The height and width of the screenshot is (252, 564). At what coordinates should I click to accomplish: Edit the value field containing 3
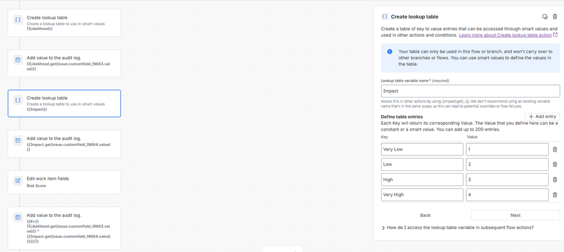pos(507,179)
